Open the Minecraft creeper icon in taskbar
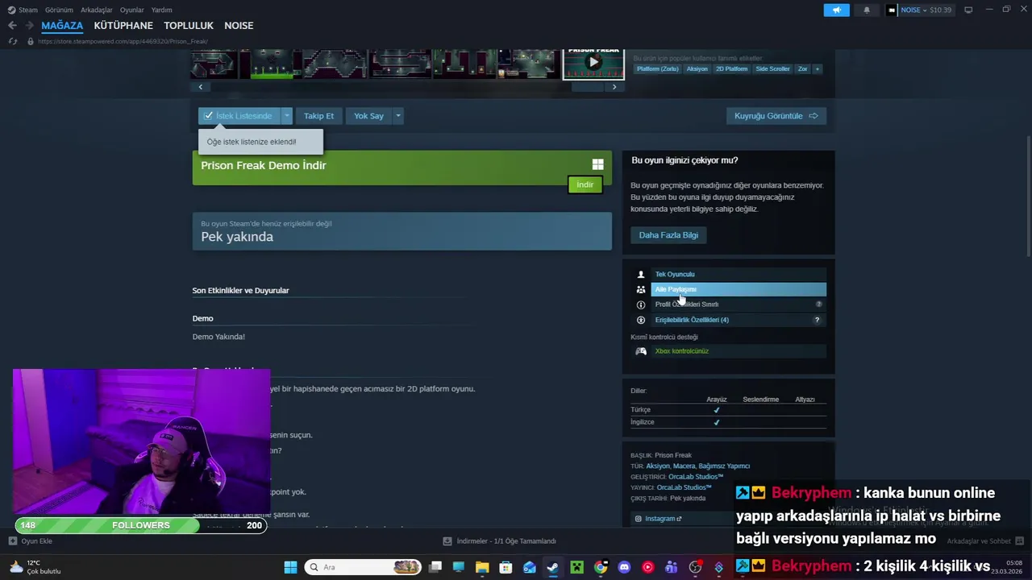The width and height of the screenshot is (1032, 580). point(577,567)
